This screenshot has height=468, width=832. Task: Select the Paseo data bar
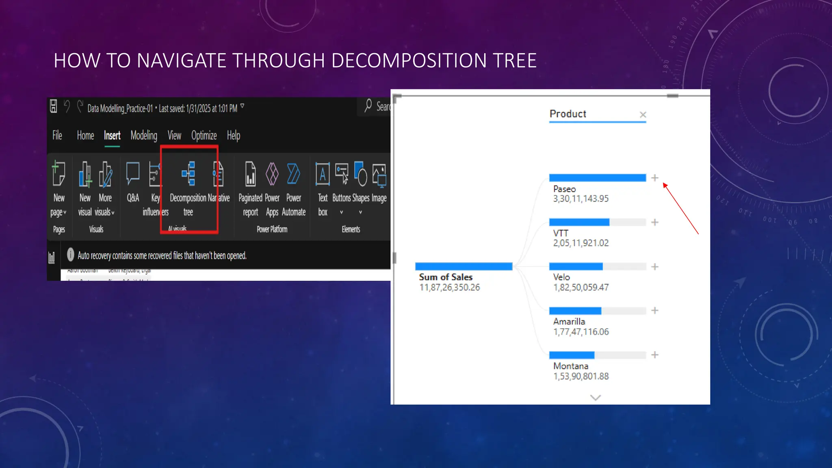click(x=597, y=178)
